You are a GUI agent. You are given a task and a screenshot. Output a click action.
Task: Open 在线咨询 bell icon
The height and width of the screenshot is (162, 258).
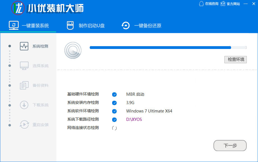201,4
